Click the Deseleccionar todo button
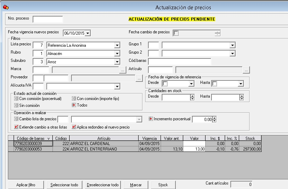The width and height of the screenshot is (288, 189). pos(103,185)
